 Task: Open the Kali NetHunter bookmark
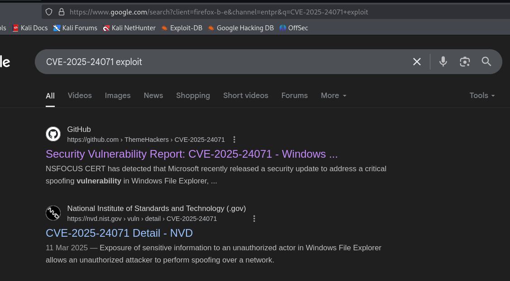pyautogui.click(x=129, y=28)
